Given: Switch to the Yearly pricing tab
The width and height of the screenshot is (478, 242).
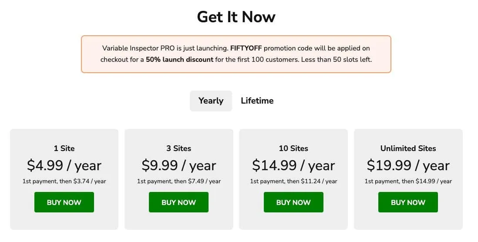Looking at the screenshot, I should tap(211, 101).
